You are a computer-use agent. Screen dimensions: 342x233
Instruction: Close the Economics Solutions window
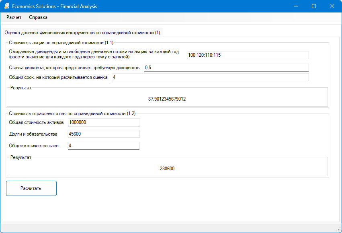pos(332,6)
